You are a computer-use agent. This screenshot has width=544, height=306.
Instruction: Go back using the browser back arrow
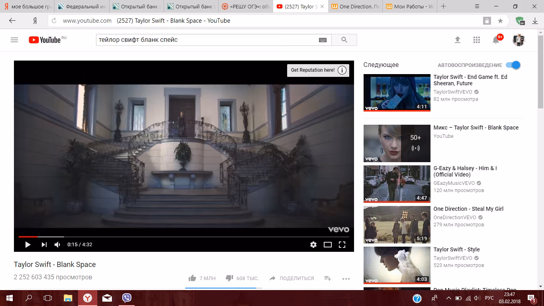click(12, 21)
